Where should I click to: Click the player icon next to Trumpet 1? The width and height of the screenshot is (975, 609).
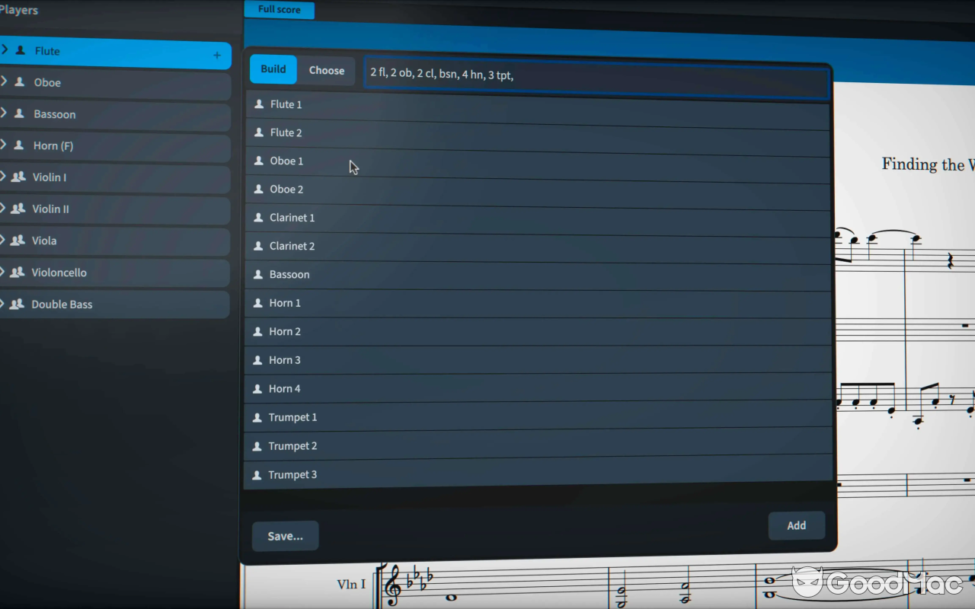pos(257,417)
